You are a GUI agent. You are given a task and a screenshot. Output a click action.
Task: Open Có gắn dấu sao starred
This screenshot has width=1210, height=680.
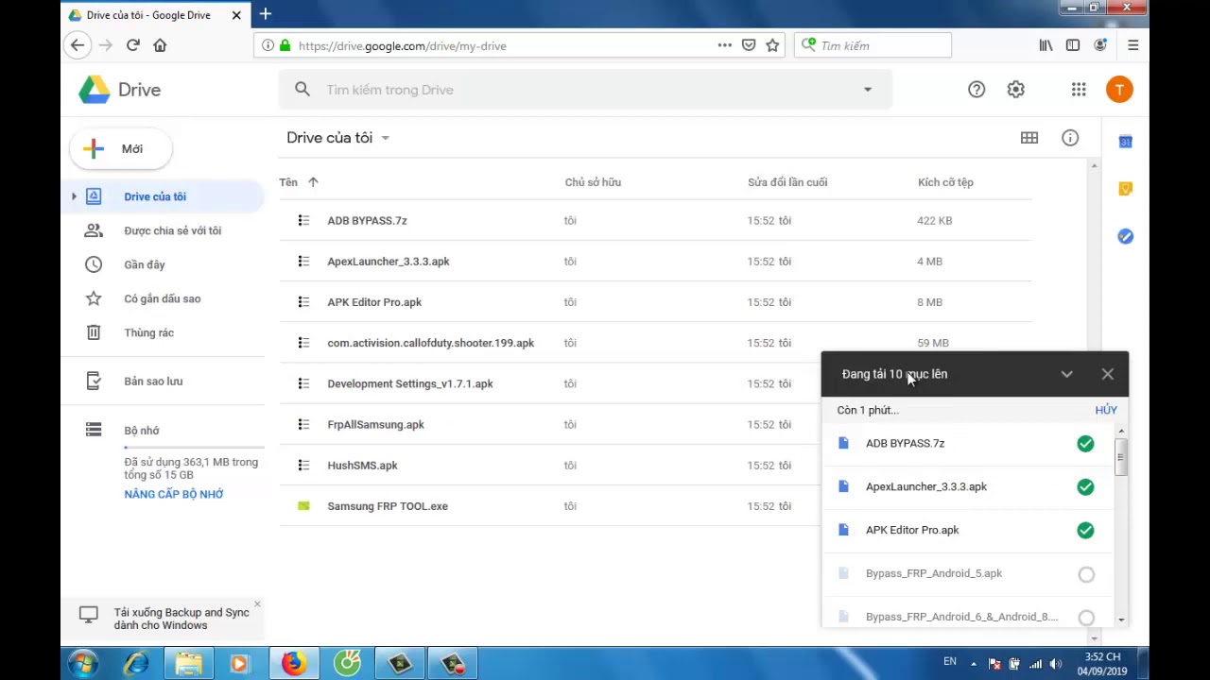163,298
